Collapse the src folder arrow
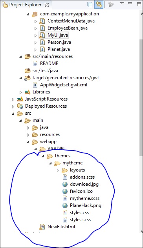This screenshot has width=143, height=248. pos(13,114)
